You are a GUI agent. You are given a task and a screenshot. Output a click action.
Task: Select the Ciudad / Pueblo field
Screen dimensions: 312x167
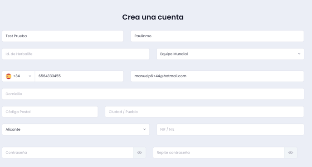tap(205, 112)
